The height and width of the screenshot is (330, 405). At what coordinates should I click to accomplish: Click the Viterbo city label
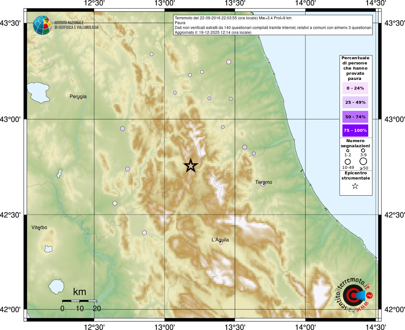pos(39,227)
